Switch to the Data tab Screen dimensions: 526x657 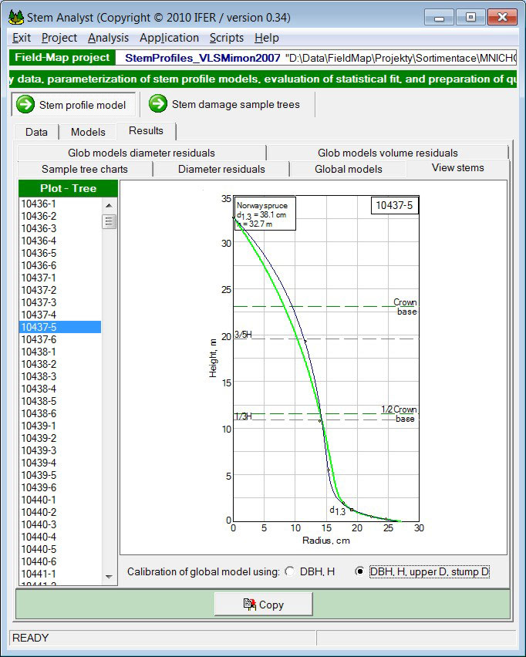click(x=36, y=132)
